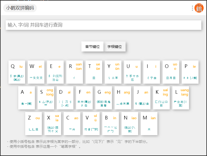Click the B key card (in)
The image size is (207, 156).
click(111, 124)
